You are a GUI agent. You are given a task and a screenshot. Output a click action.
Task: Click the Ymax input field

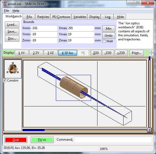[x=81, y=34]
